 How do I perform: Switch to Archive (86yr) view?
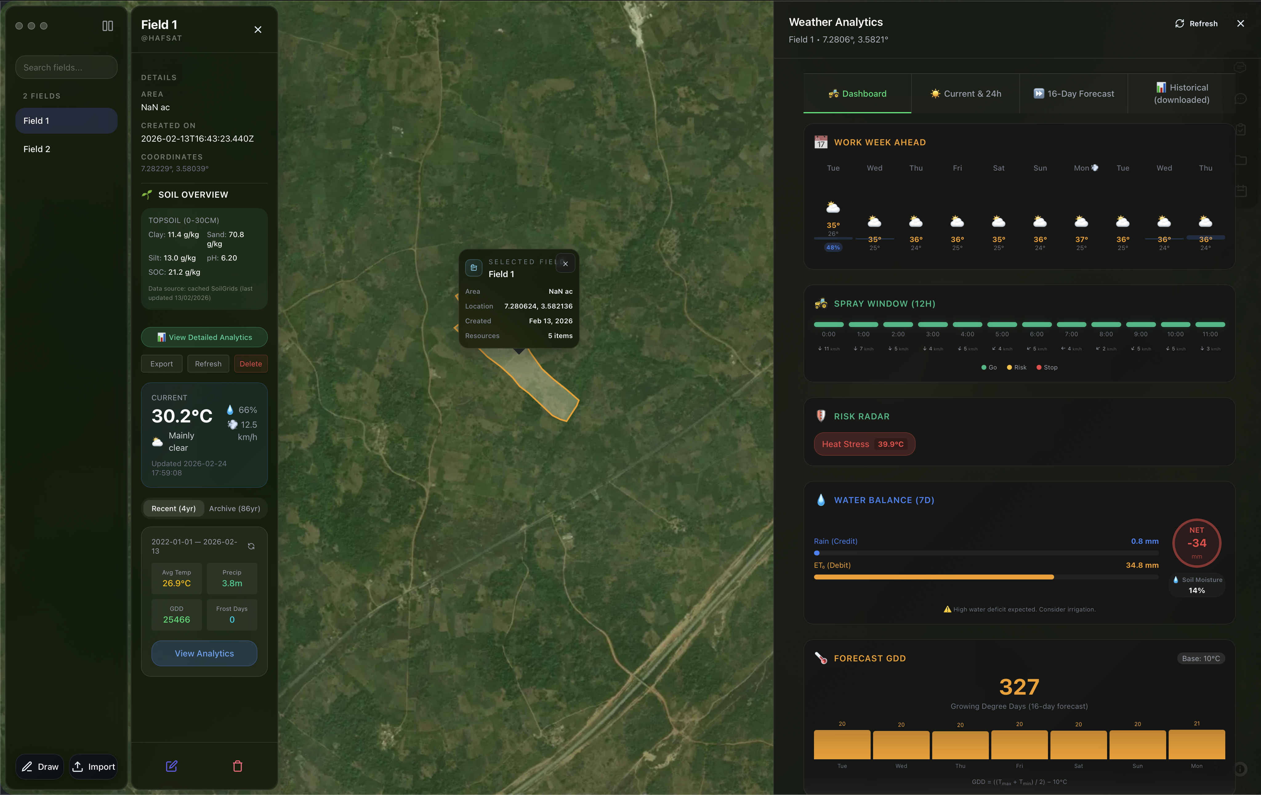pos(234,508)
